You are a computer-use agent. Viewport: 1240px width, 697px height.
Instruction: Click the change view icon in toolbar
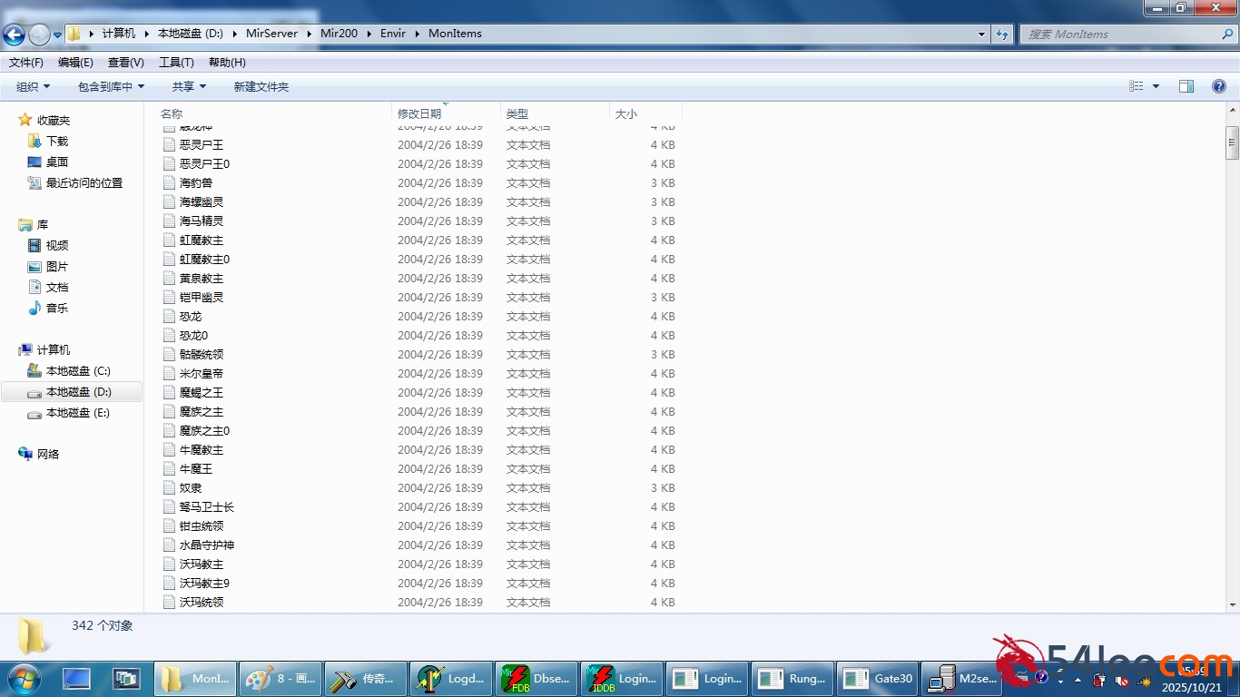coord(1137,86)
